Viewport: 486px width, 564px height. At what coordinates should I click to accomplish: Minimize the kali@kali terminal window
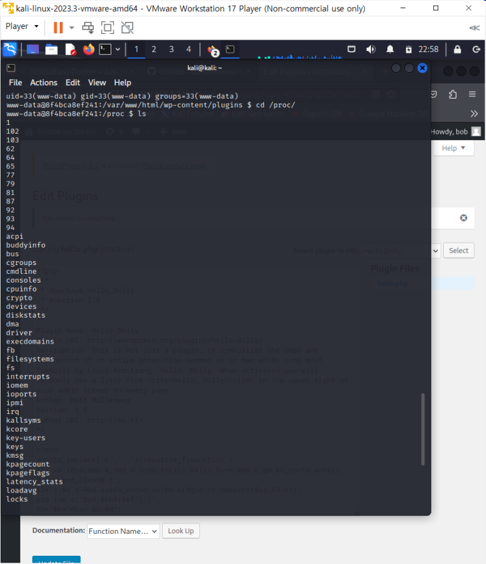396,68
